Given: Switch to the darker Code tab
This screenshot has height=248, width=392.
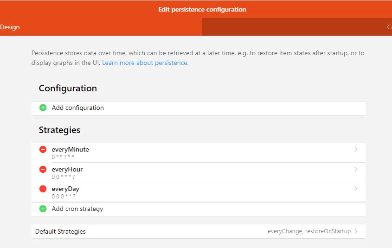Looking at the screenshot, I should [x=297, y=27].
